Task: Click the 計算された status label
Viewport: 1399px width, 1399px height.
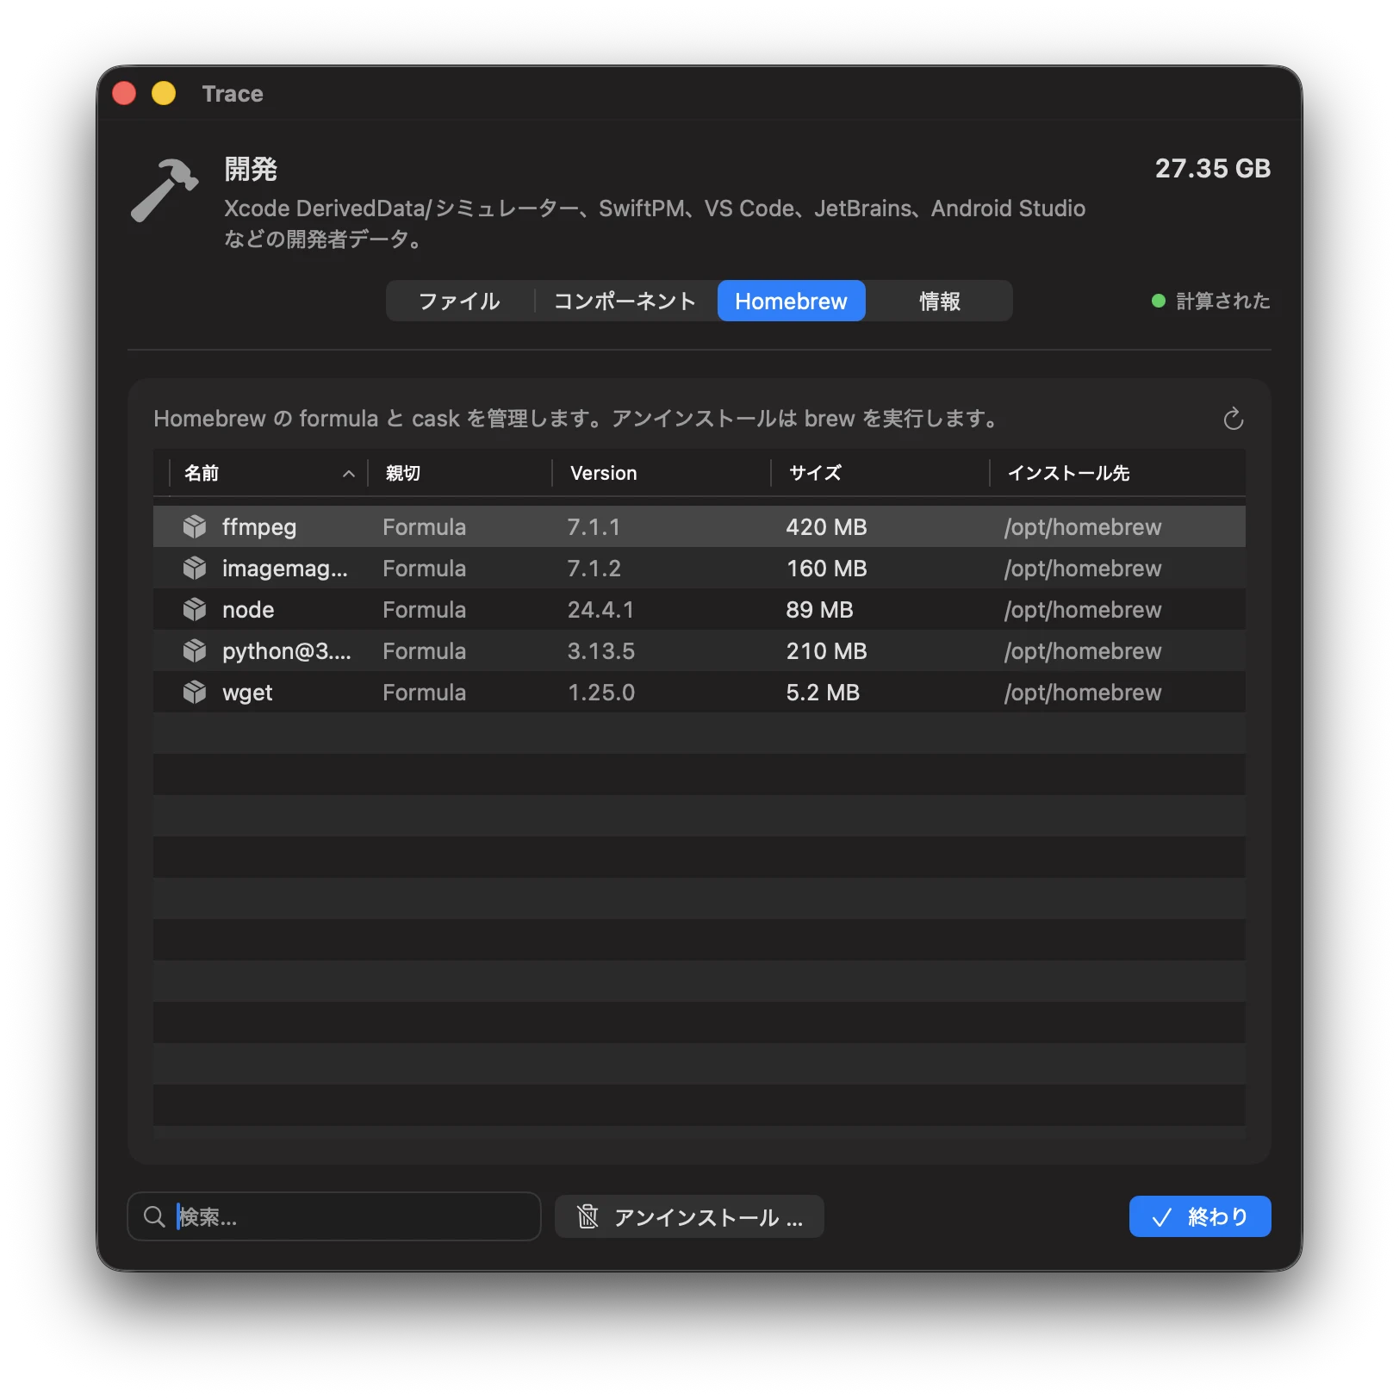Action: [1222, 301]
